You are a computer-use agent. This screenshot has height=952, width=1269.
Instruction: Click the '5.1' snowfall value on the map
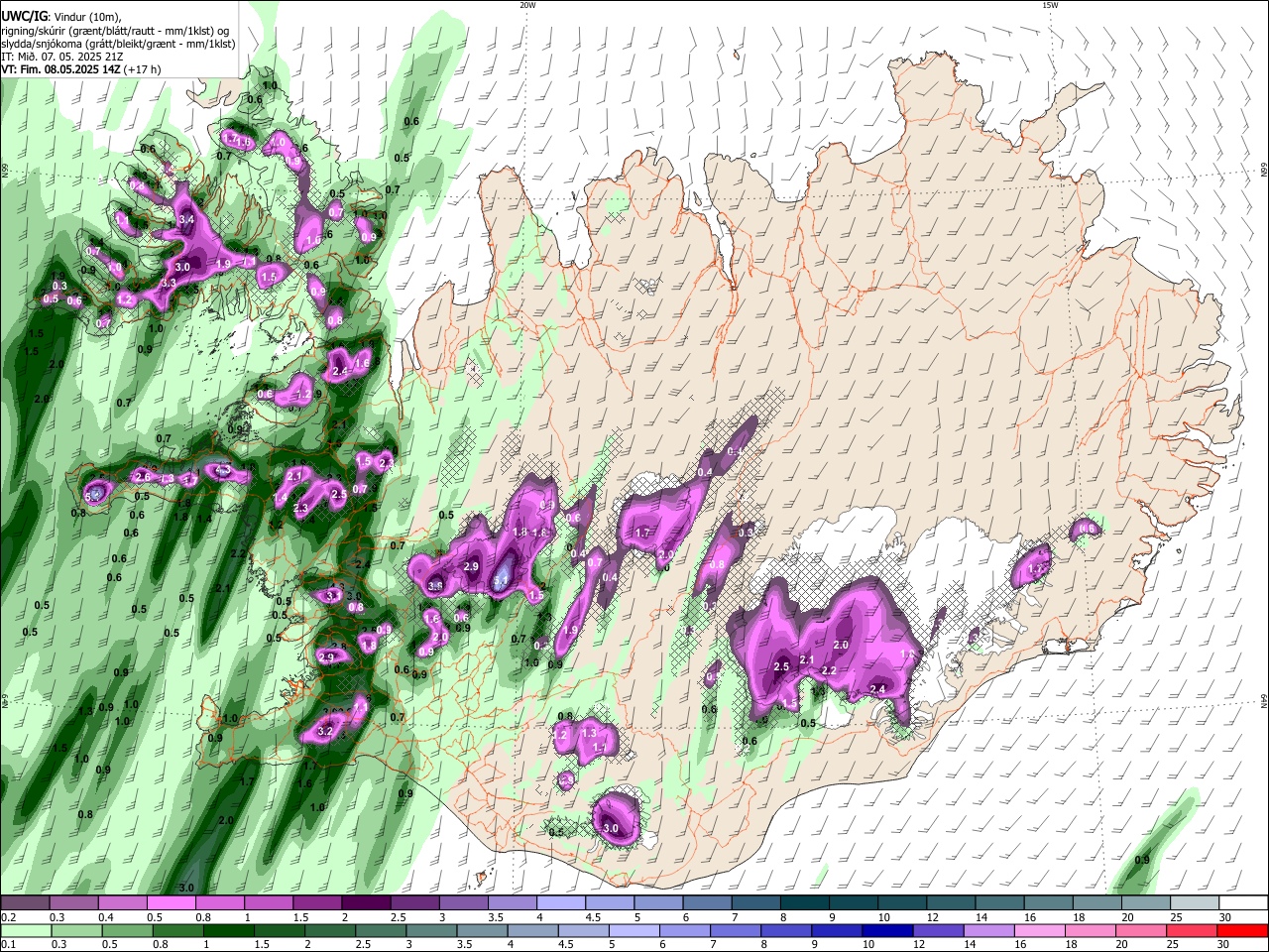coord(502,582)
